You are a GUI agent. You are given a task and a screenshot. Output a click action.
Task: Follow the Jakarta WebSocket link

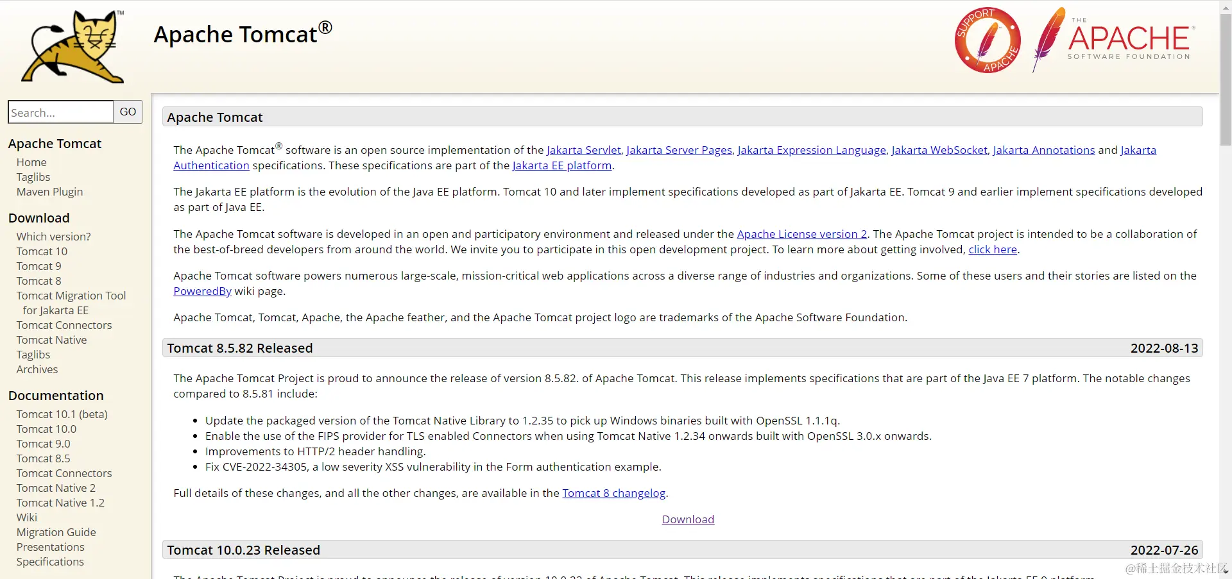[939, 150]
